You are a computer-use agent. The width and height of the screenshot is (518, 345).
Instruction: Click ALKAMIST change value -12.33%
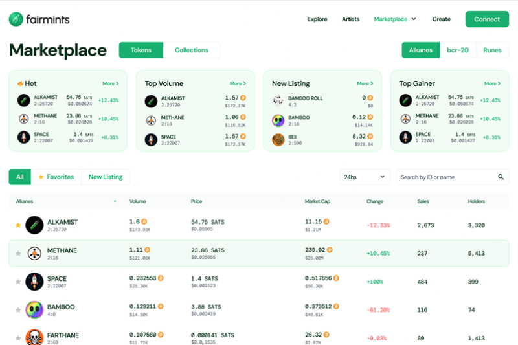click(x=378, y=225)
